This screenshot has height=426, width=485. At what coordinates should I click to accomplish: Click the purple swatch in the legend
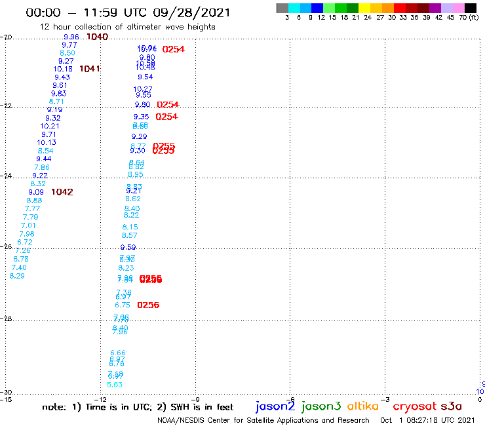435,8
